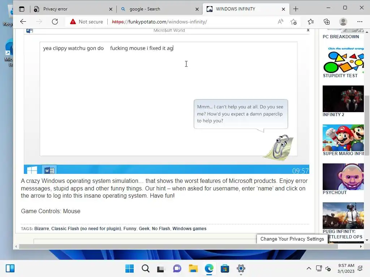
Task: Click the Word document icon in game title bar
Action: pyautogui.click(x=30, y=30)
